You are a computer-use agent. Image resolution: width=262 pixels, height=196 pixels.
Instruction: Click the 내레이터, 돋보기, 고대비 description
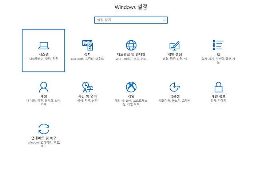coord(175,101)
